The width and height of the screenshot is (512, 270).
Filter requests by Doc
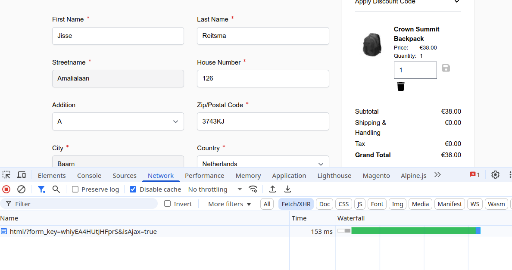325,204
